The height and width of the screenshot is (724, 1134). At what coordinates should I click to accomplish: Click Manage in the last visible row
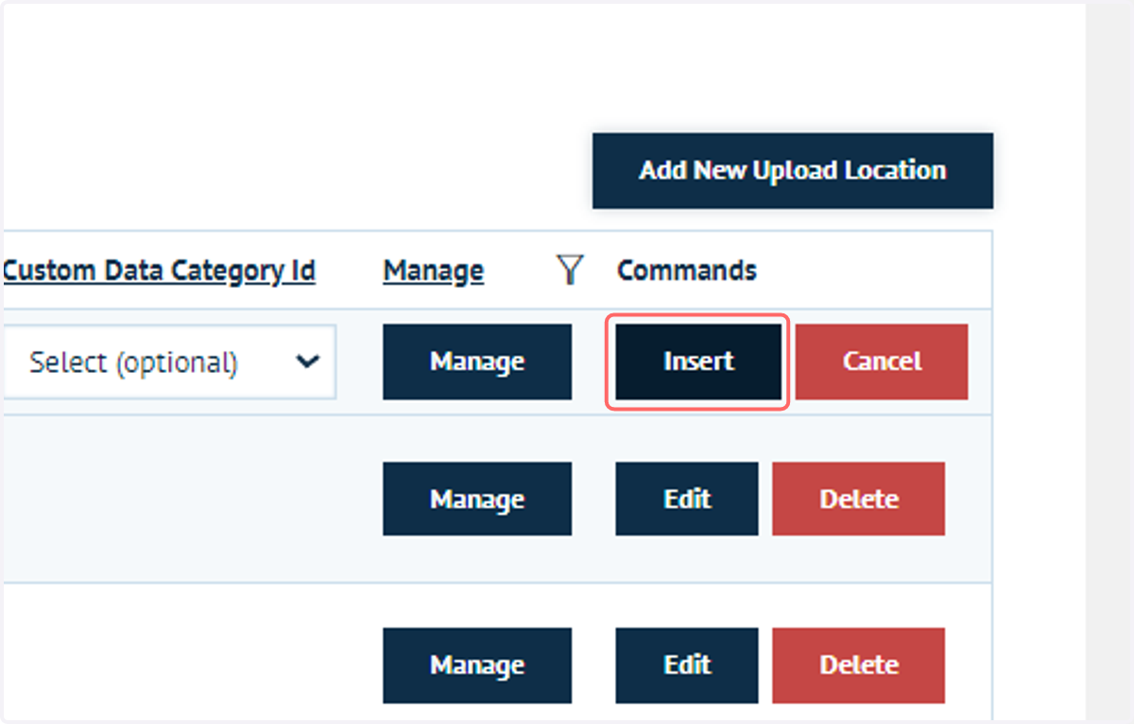coord(477,665)
